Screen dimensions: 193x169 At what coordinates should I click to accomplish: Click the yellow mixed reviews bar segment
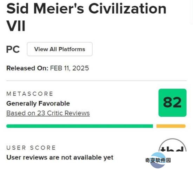point(171,126)
